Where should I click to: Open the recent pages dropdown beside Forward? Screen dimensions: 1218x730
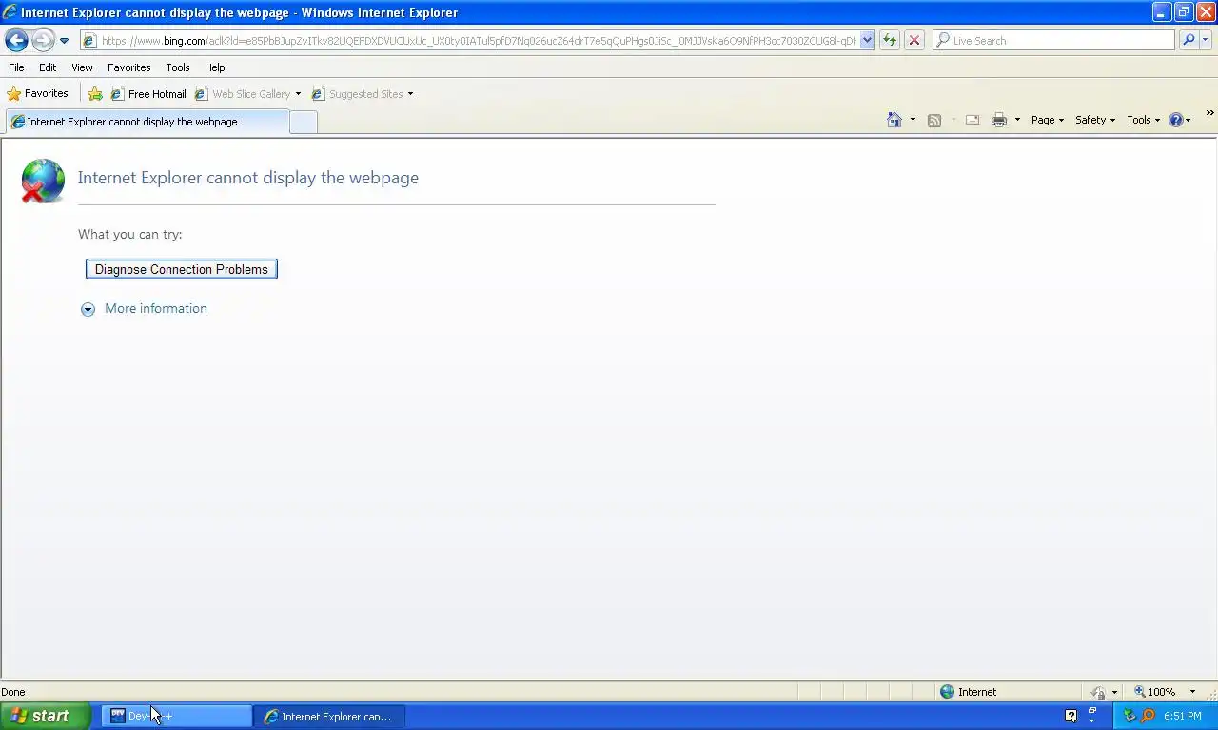point(64,41)
